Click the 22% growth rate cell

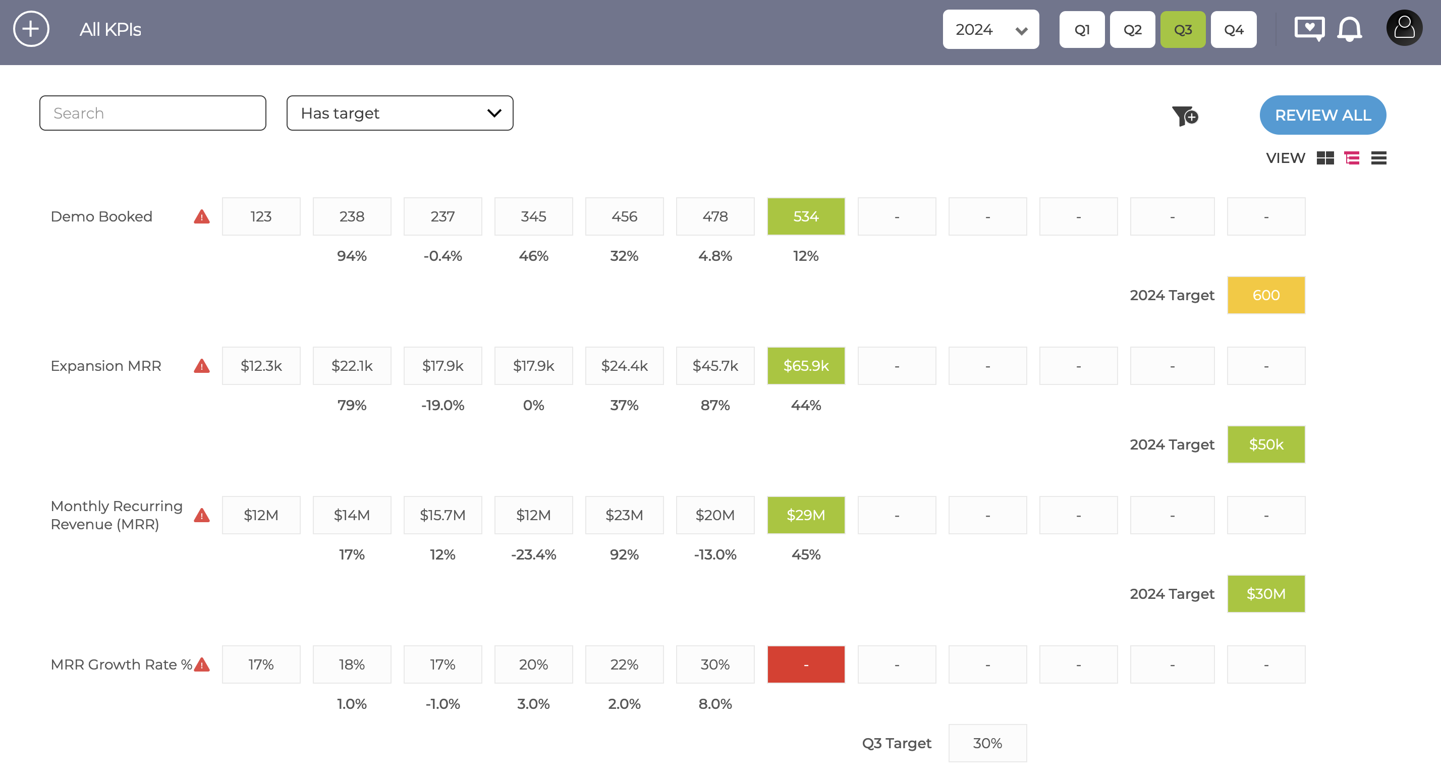click(x=624, y=665)
